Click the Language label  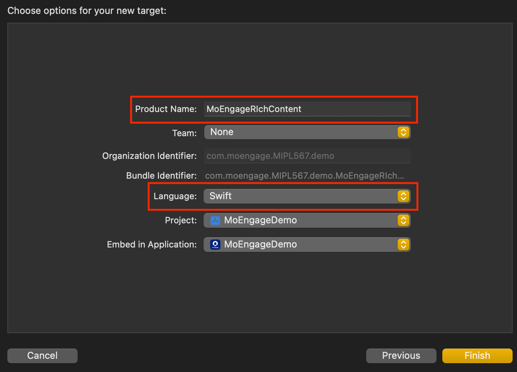175,196
